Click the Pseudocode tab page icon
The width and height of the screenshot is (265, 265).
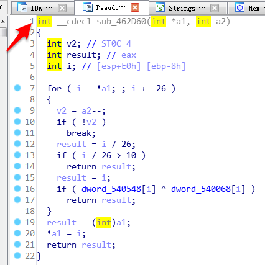pos(88,7)
